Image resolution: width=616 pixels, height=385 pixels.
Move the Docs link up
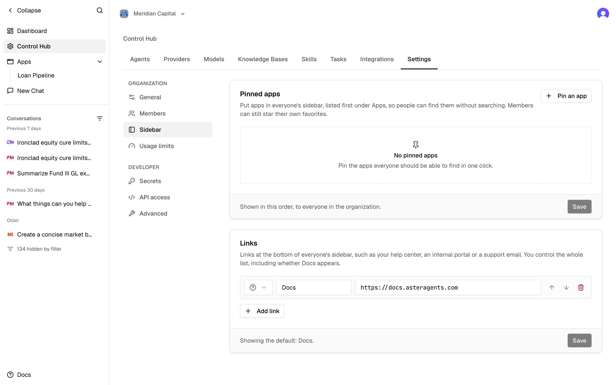[x=552, y=287]
